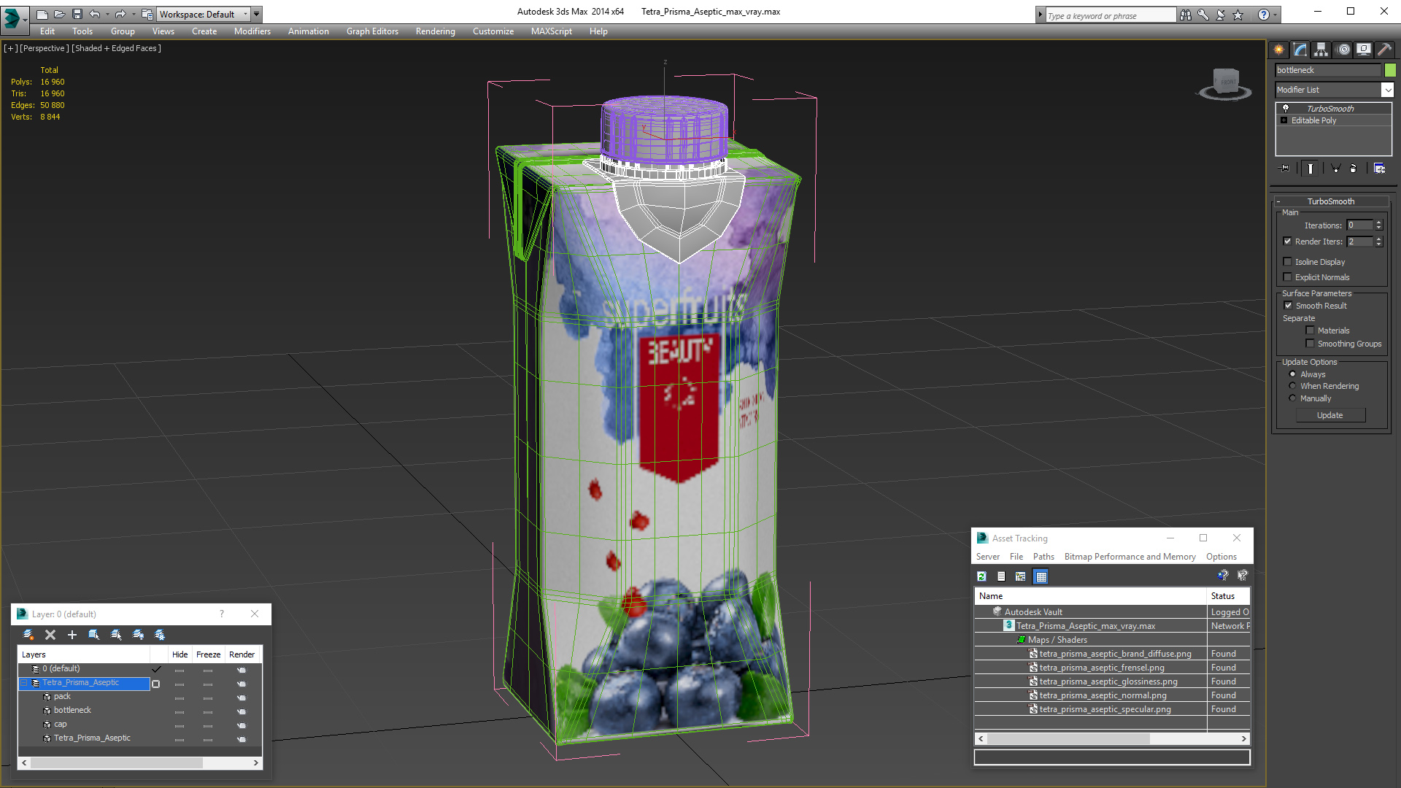Screen dimensions: 1401x788
Task: Increase the Iterations spinner
Action: (x=1378, y=223)
